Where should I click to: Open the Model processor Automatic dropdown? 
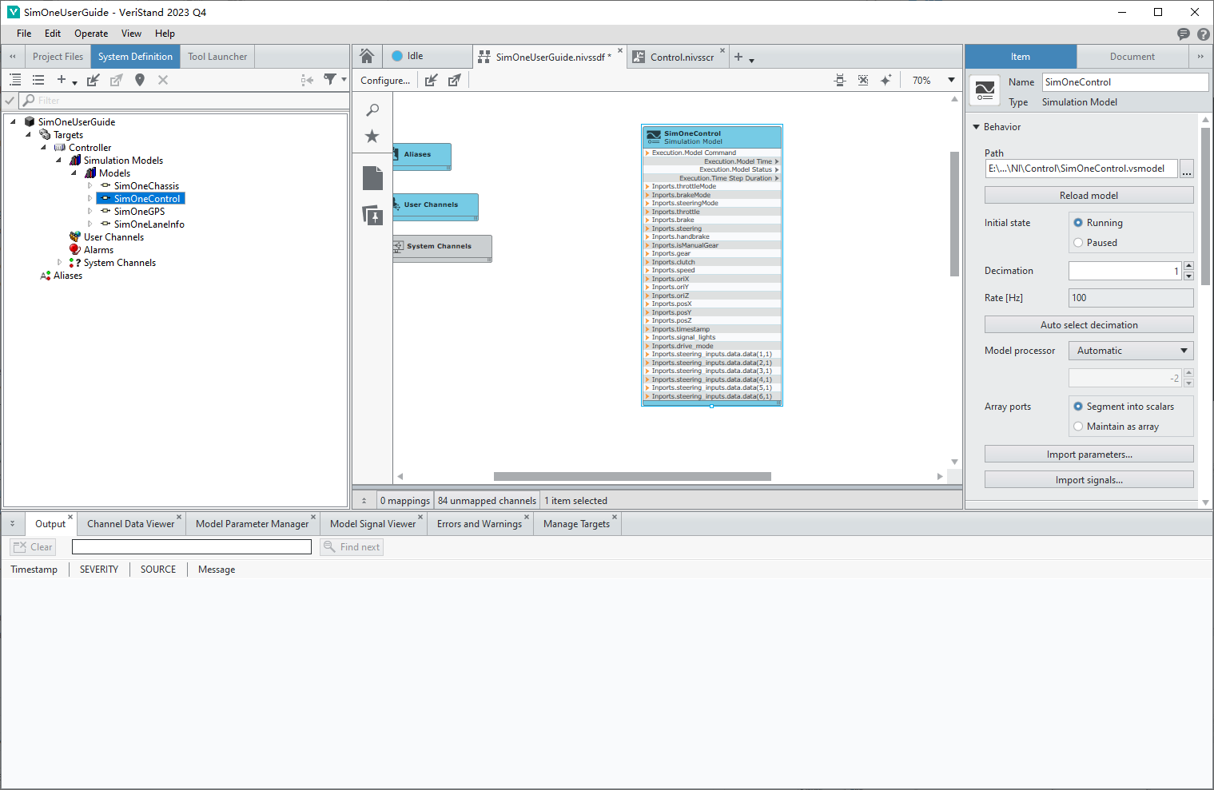[1131, 351]
